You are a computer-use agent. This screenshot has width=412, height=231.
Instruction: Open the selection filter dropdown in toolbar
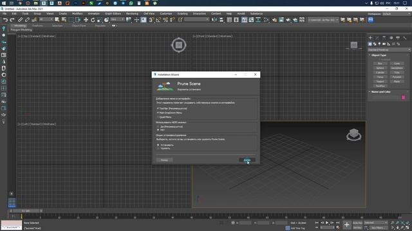point(46,20)
